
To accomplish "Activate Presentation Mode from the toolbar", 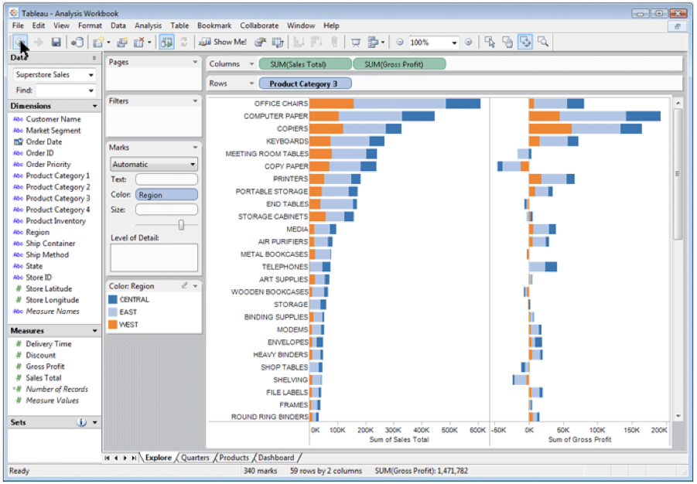I will pos(356,42).
